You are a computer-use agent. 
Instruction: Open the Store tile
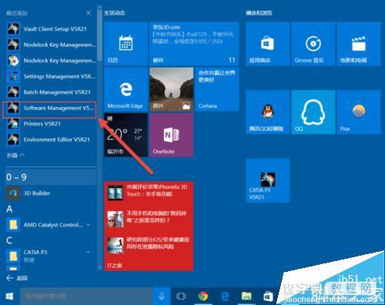(268, 43)
